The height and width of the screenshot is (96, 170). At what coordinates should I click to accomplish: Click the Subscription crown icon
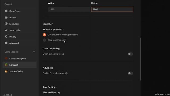[x=6, y=30]
